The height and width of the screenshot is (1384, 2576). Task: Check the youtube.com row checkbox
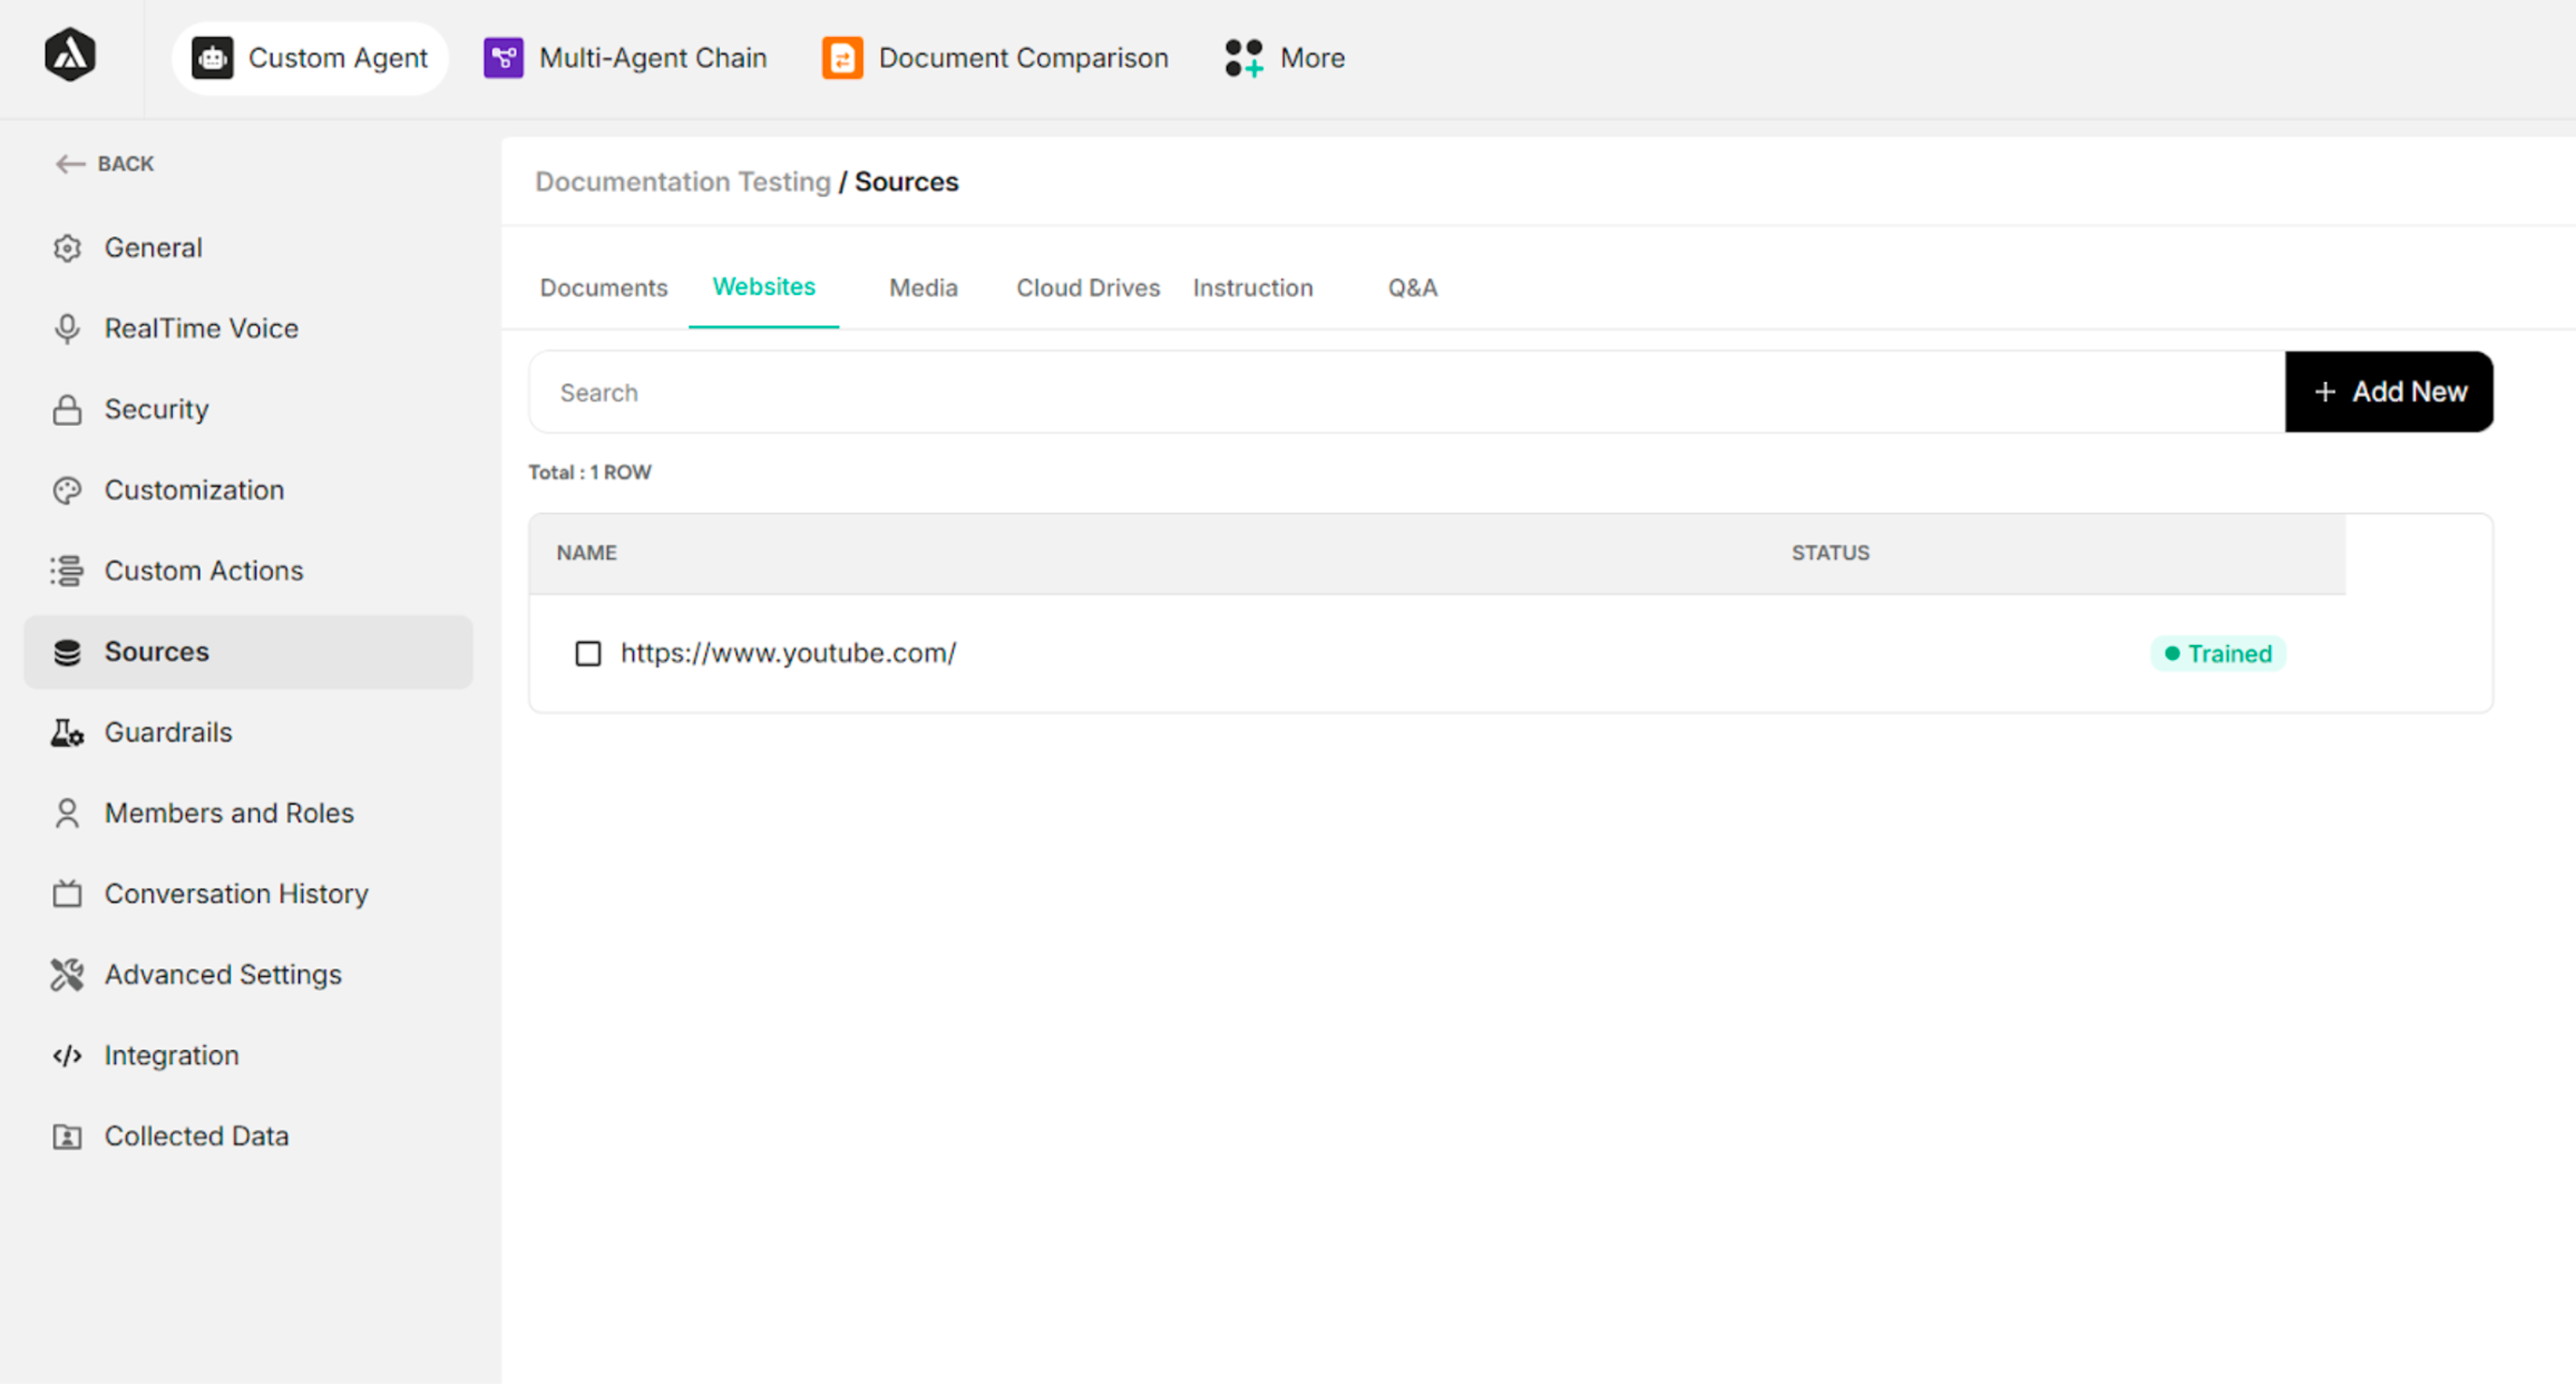coord(588,654)
